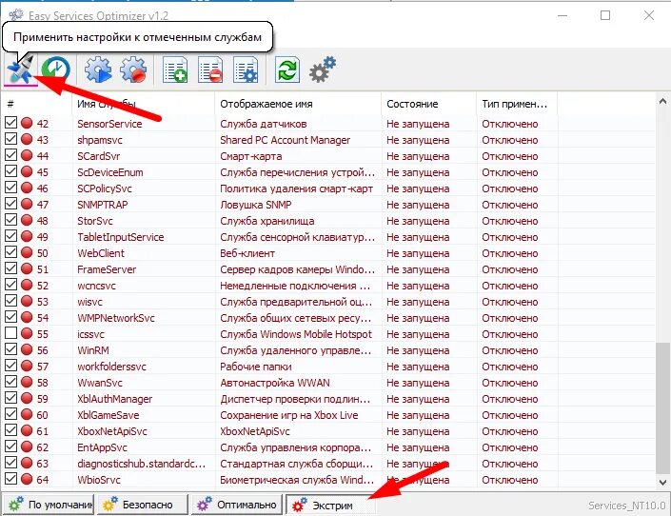Click the scrollbar up arrow

coord(662,102)
